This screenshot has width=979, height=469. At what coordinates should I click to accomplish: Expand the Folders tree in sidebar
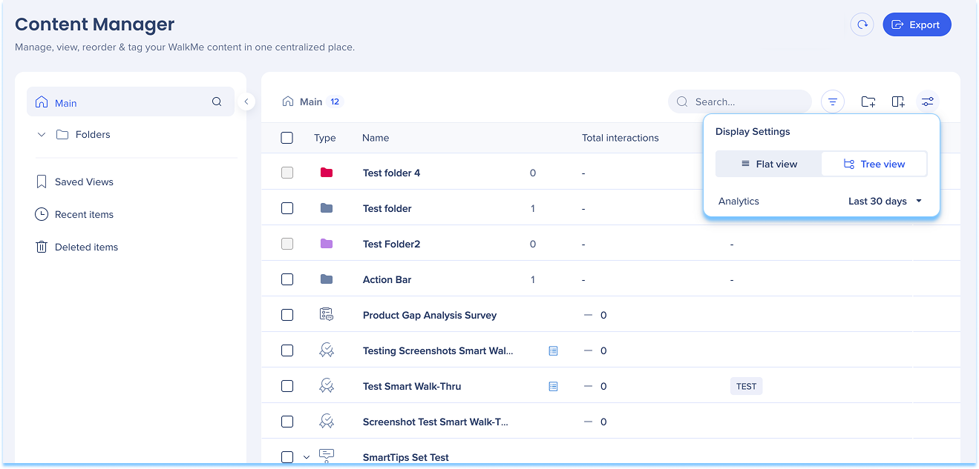pos(42,135)
